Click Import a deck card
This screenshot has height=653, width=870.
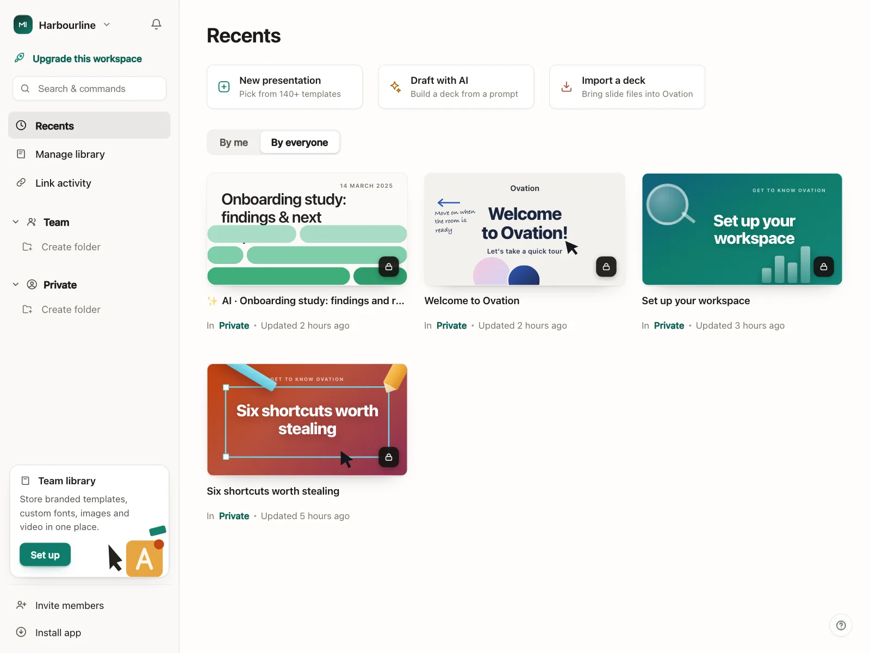pos(627,87)
